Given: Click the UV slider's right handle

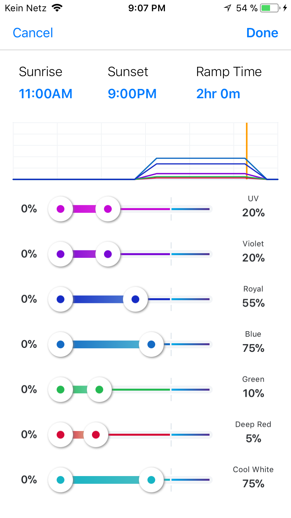Looking at the screenshot, I should coord(108,209).
